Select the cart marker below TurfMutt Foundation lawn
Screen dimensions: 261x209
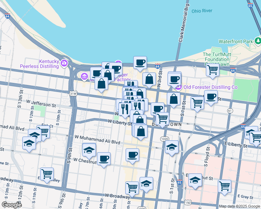point(212,70)
